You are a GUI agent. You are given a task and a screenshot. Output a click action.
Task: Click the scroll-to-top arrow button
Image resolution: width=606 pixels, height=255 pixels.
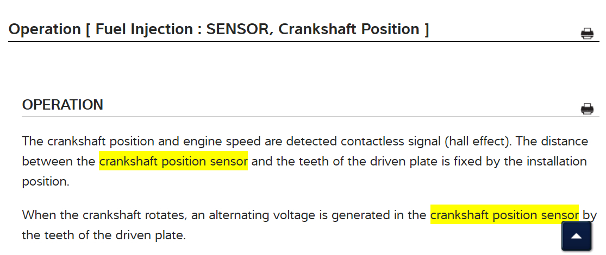pyautogui.click(x=576, y=237)
